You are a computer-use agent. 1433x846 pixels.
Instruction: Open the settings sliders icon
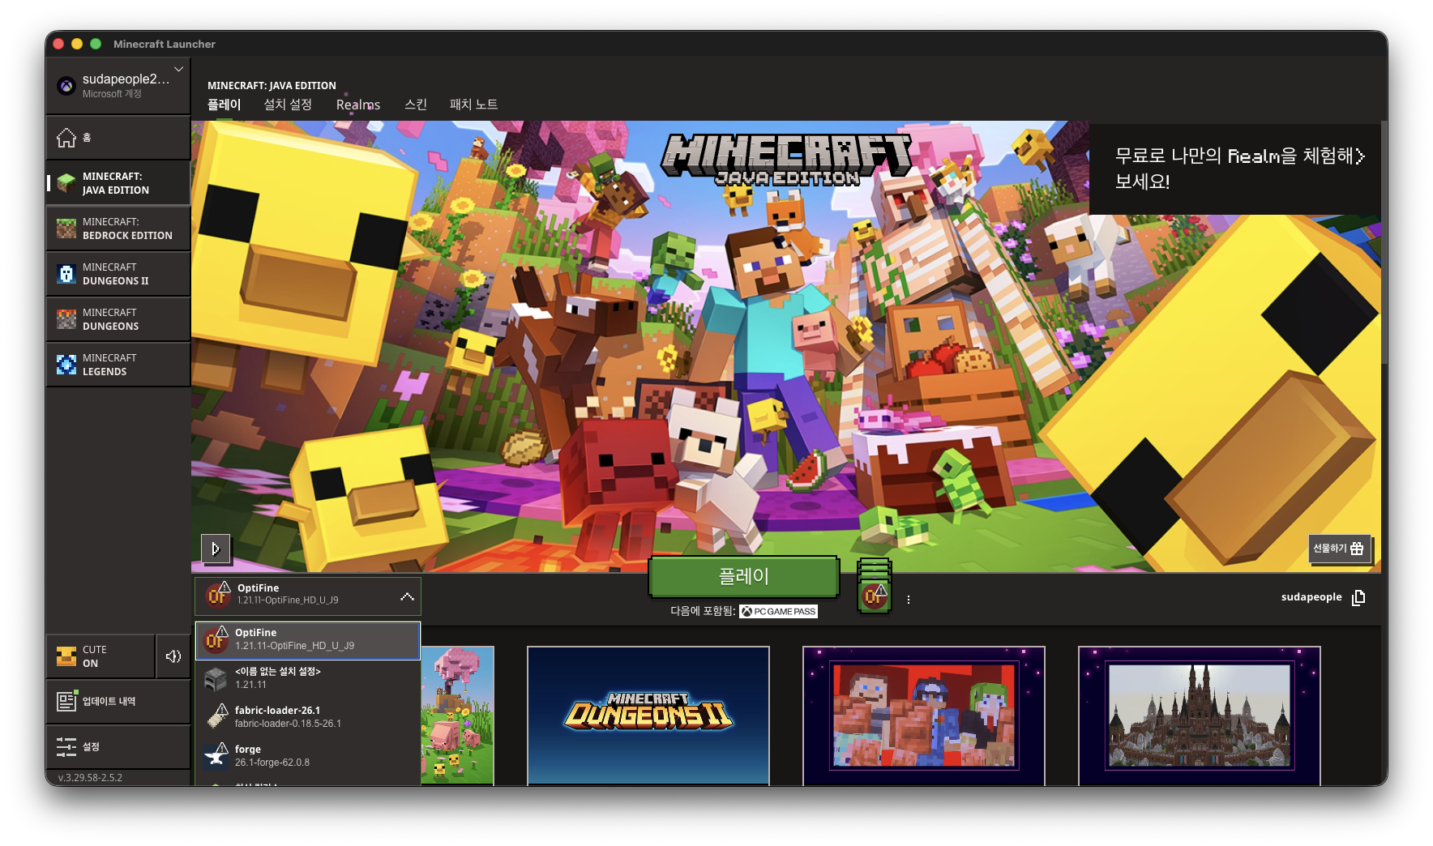pos(66,746)
